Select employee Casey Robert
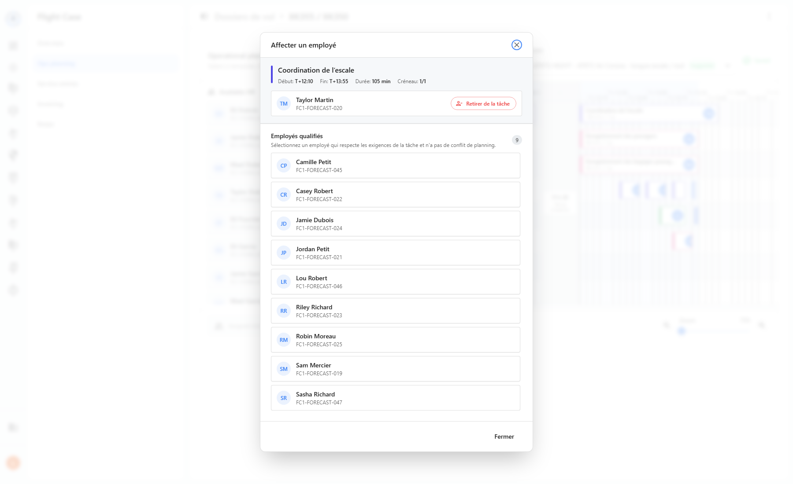 click(395, 195)
